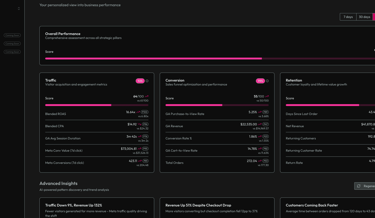Image resolution: width=375 pixels, height=218 pixels.
Task: Click the bottom Coming Soon badge in the sidebar
Action: [12, 52]
